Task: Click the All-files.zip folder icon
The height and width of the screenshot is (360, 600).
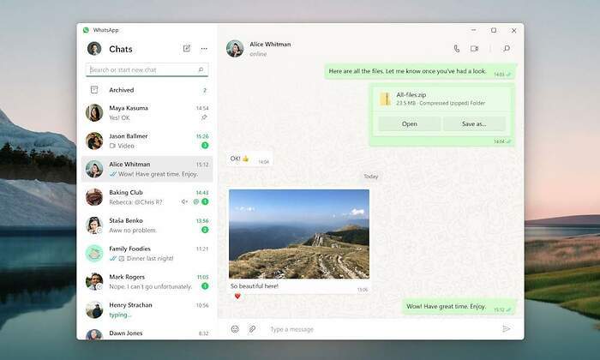Action: [x=385, y=99]
